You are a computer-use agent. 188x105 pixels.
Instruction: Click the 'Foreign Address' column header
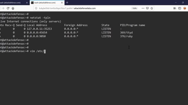click(x=76, y=25)
